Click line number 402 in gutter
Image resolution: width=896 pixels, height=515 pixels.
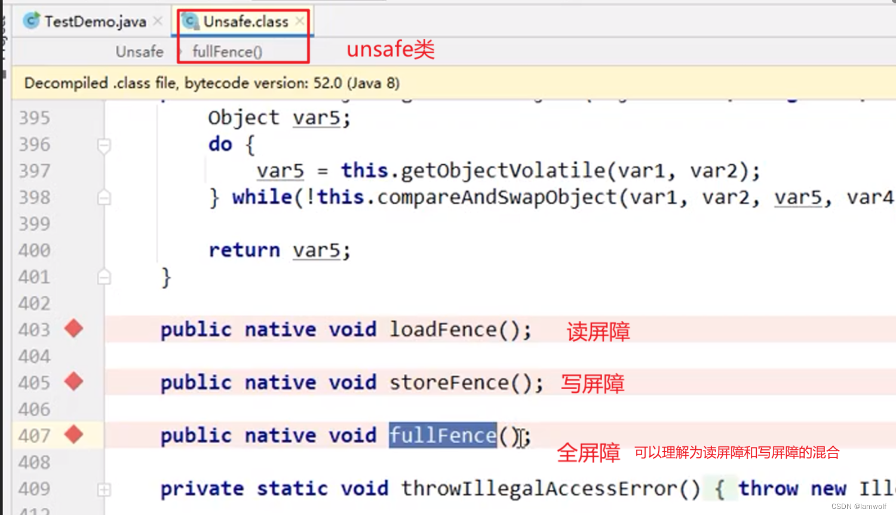[34, 304]
